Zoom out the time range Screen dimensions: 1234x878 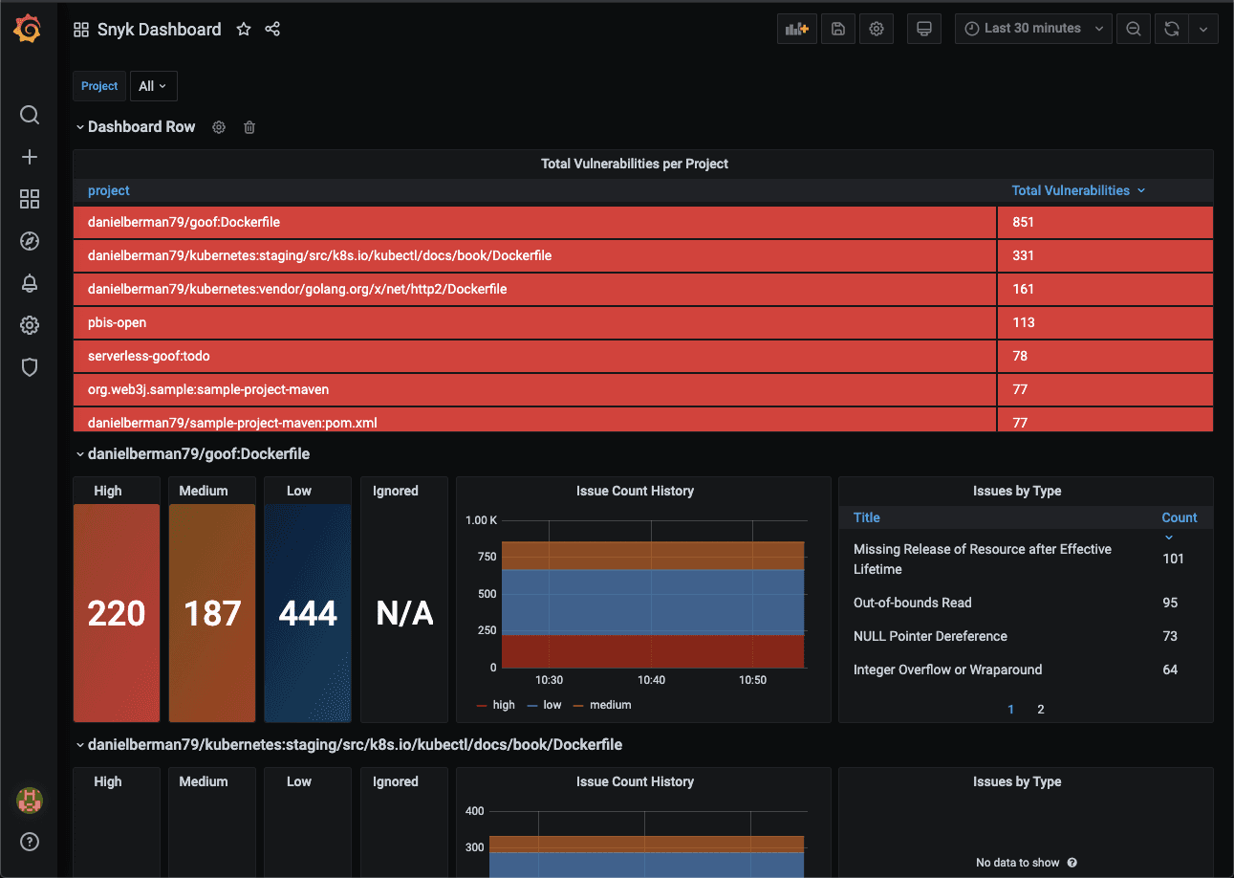point(1134,29)
